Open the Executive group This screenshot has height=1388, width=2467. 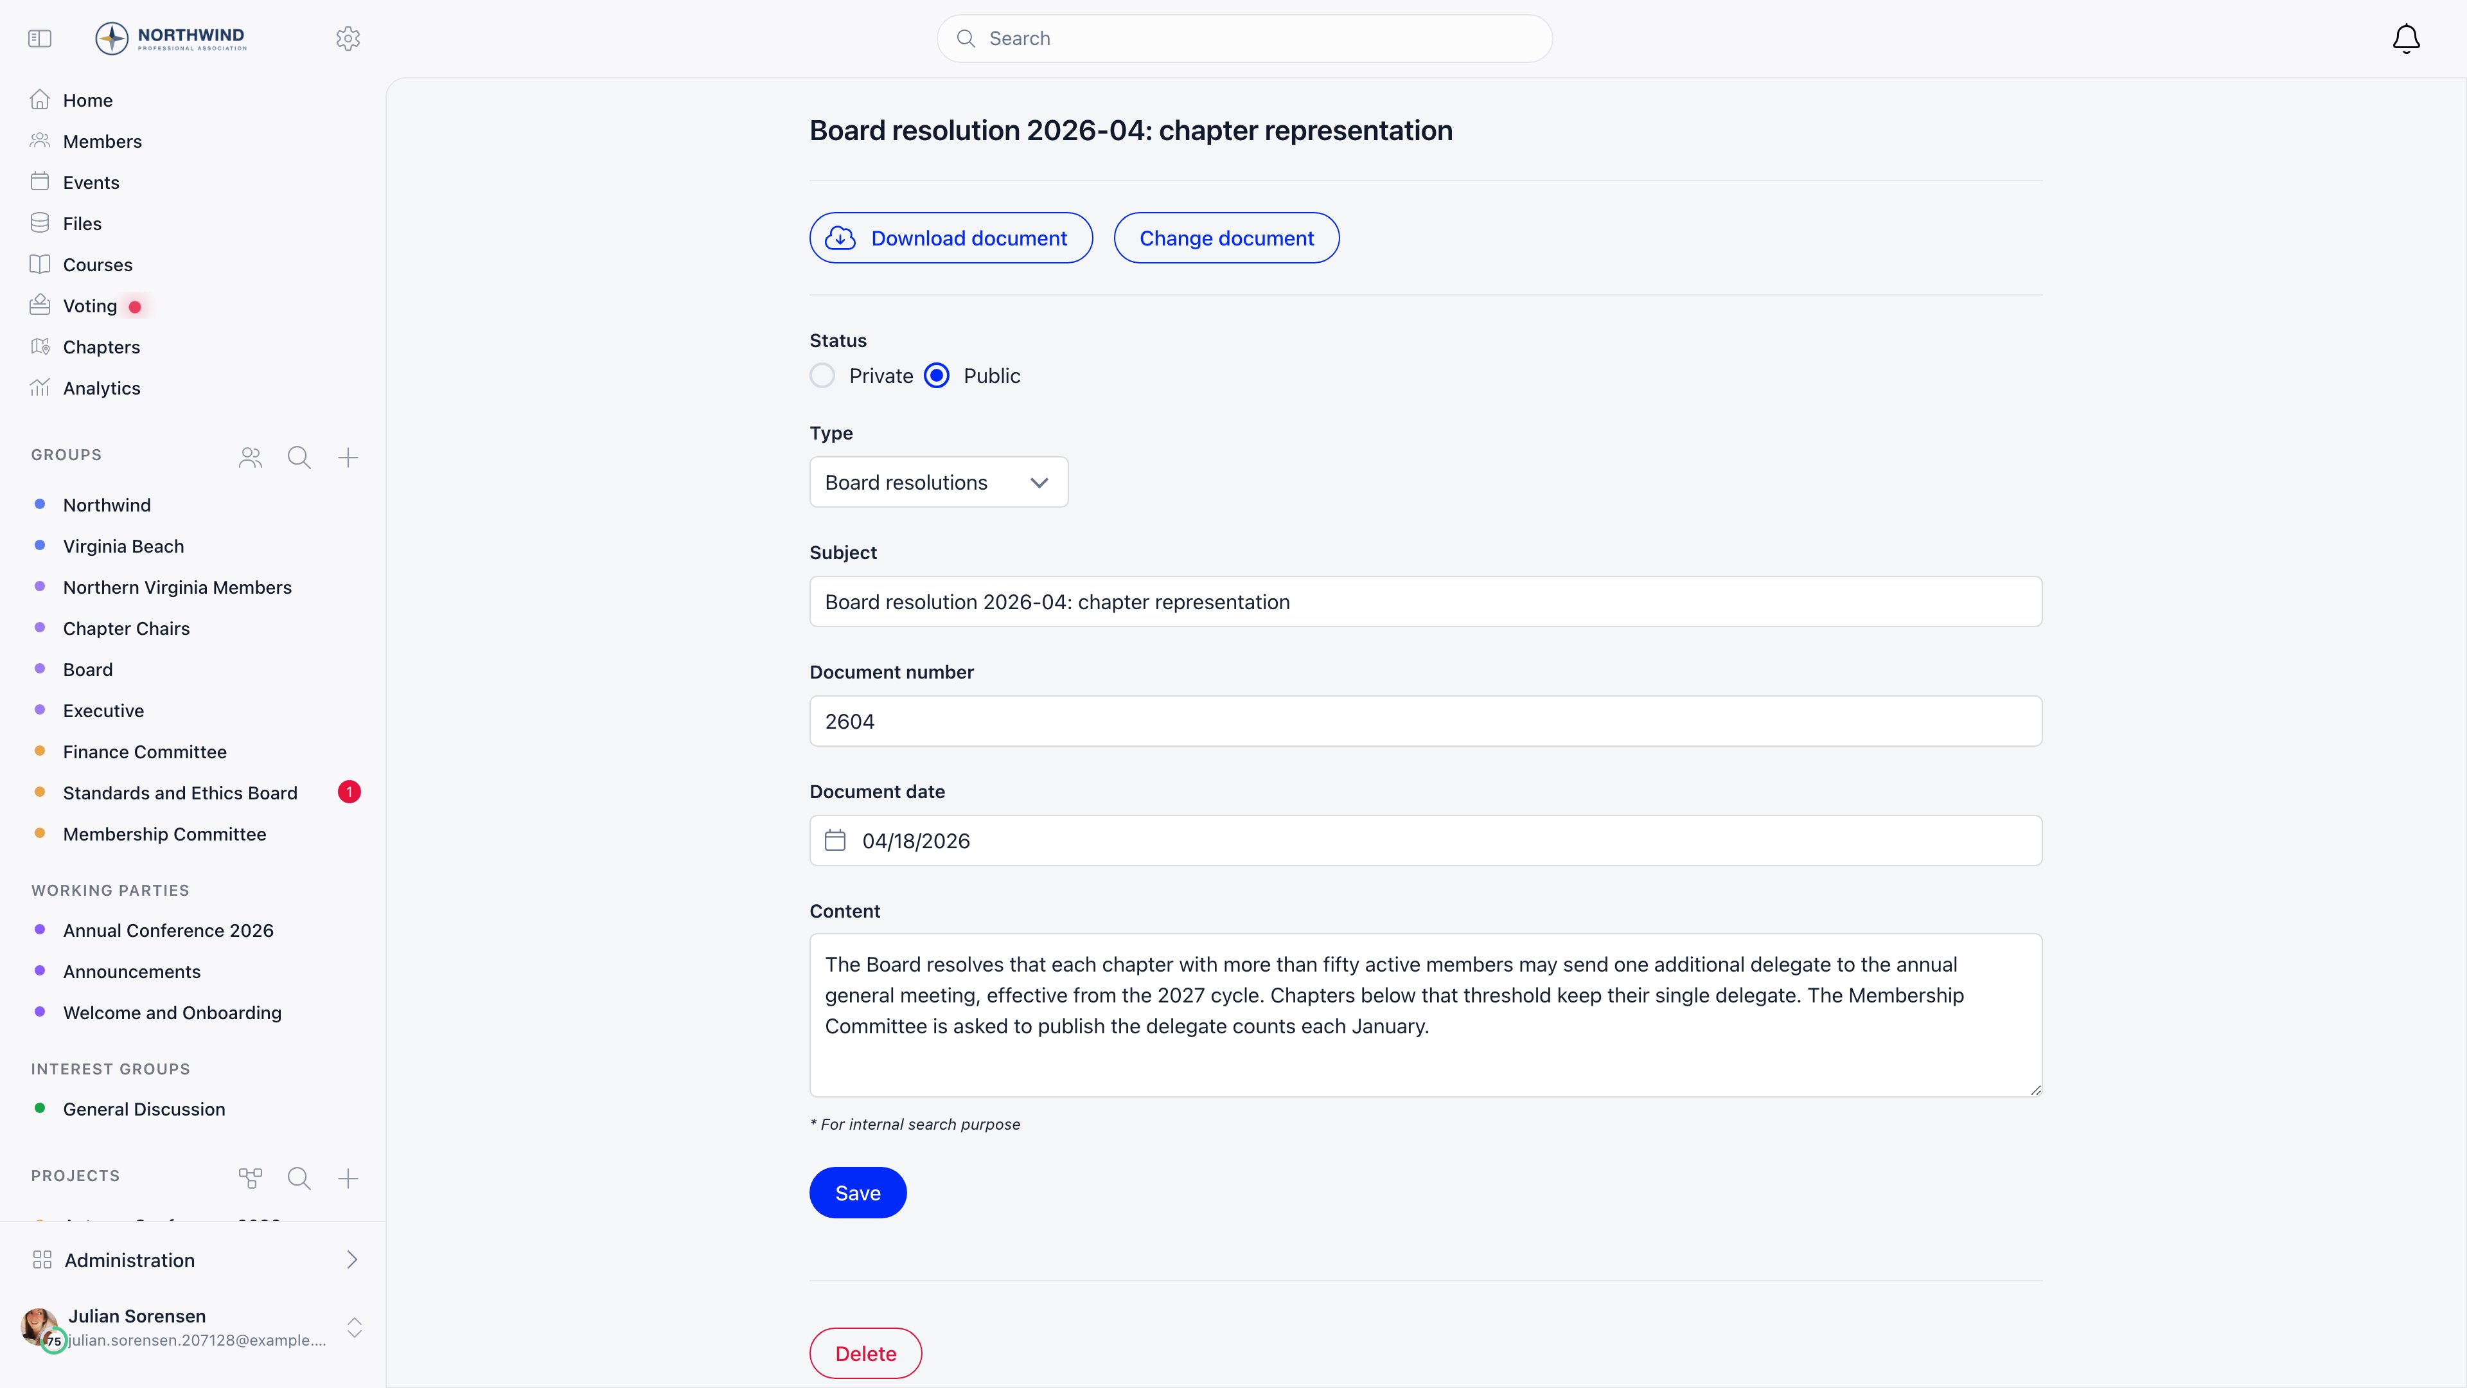(103, 711)
